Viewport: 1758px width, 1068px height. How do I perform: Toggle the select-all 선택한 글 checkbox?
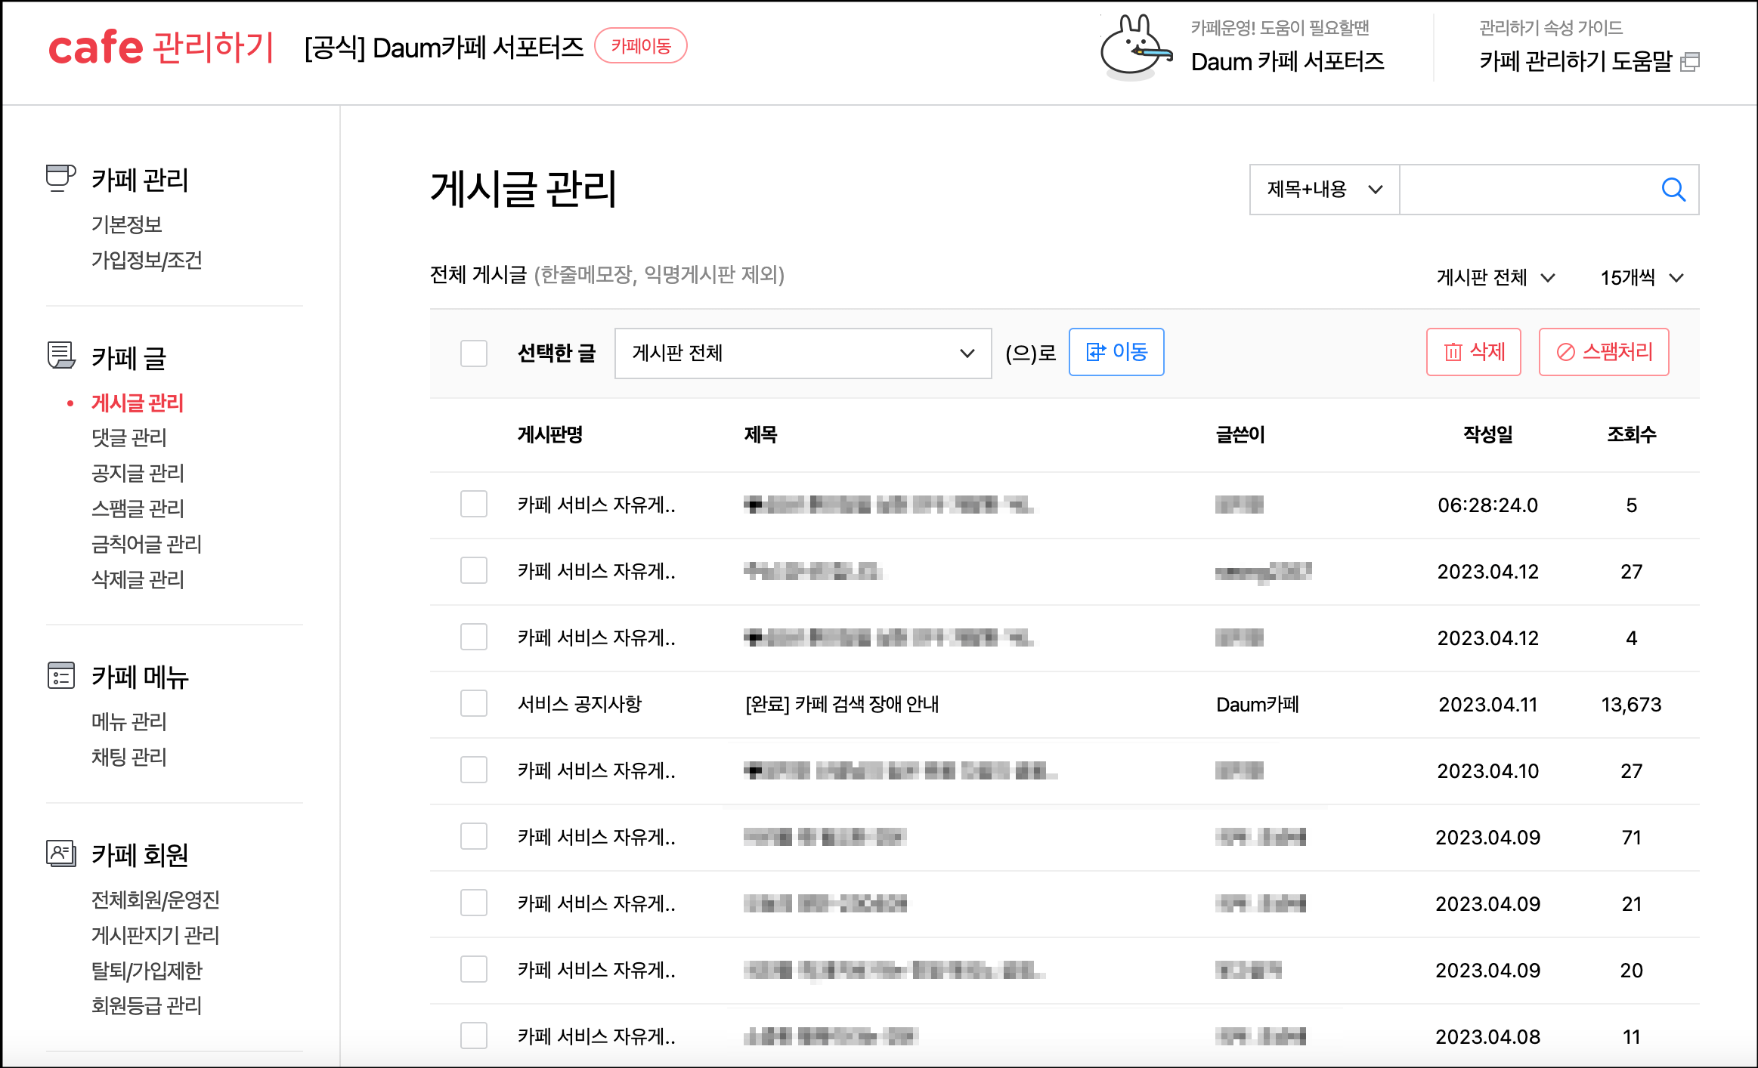[x=474, y=353]
